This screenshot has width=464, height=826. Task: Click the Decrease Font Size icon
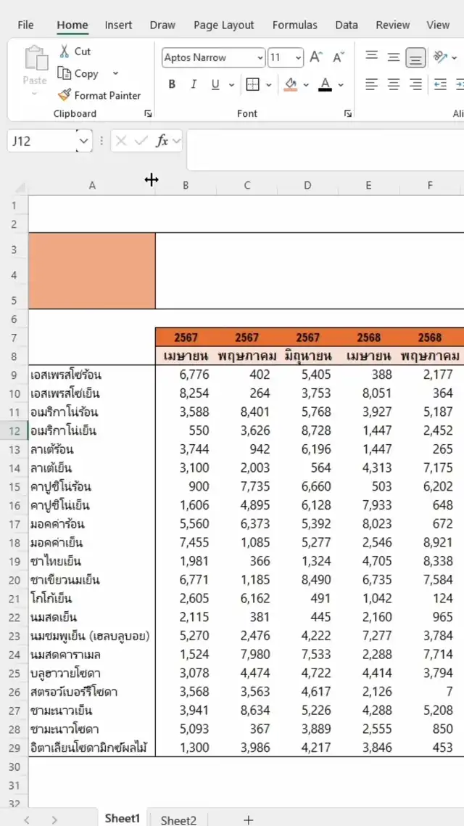tap(339, 57)
